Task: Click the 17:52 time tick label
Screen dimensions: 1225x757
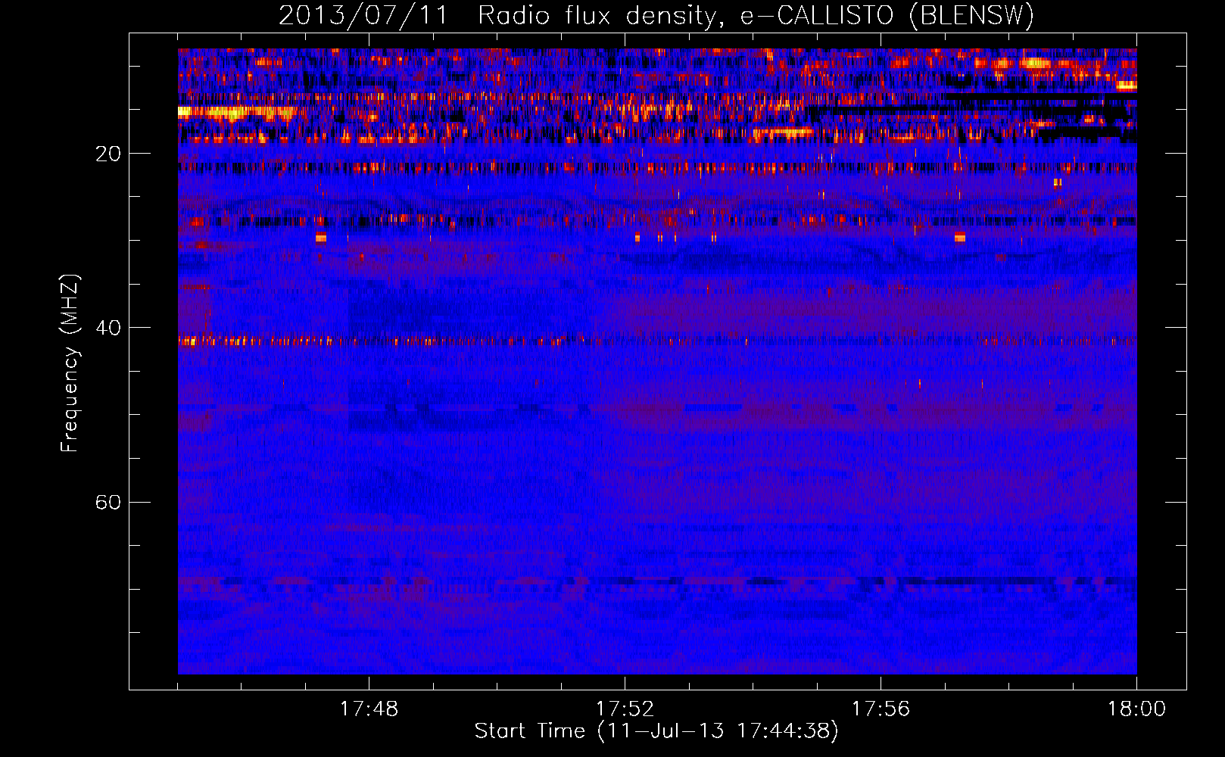Action: coord(625,709)
